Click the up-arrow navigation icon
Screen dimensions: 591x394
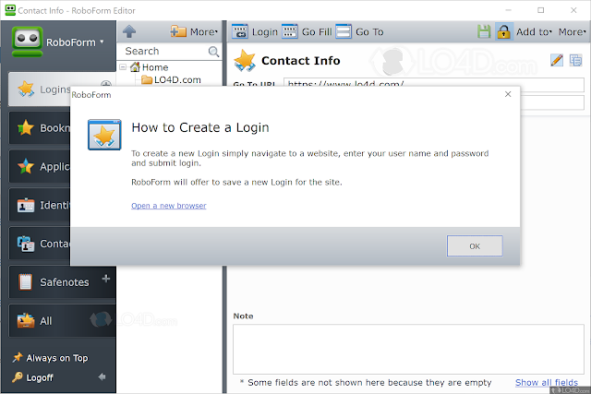(x=129, y=31)
